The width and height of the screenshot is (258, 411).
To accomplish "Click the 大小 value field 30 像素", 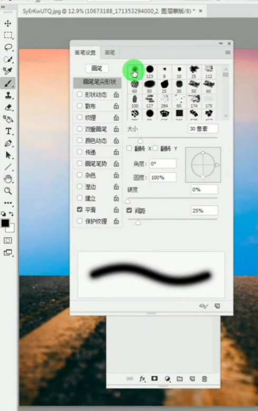I will click(203, 129).
